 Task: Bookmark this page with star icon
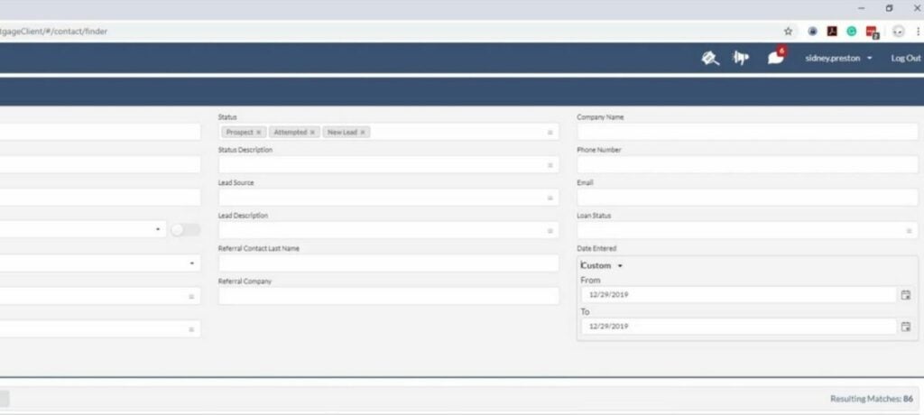(788, 32)
